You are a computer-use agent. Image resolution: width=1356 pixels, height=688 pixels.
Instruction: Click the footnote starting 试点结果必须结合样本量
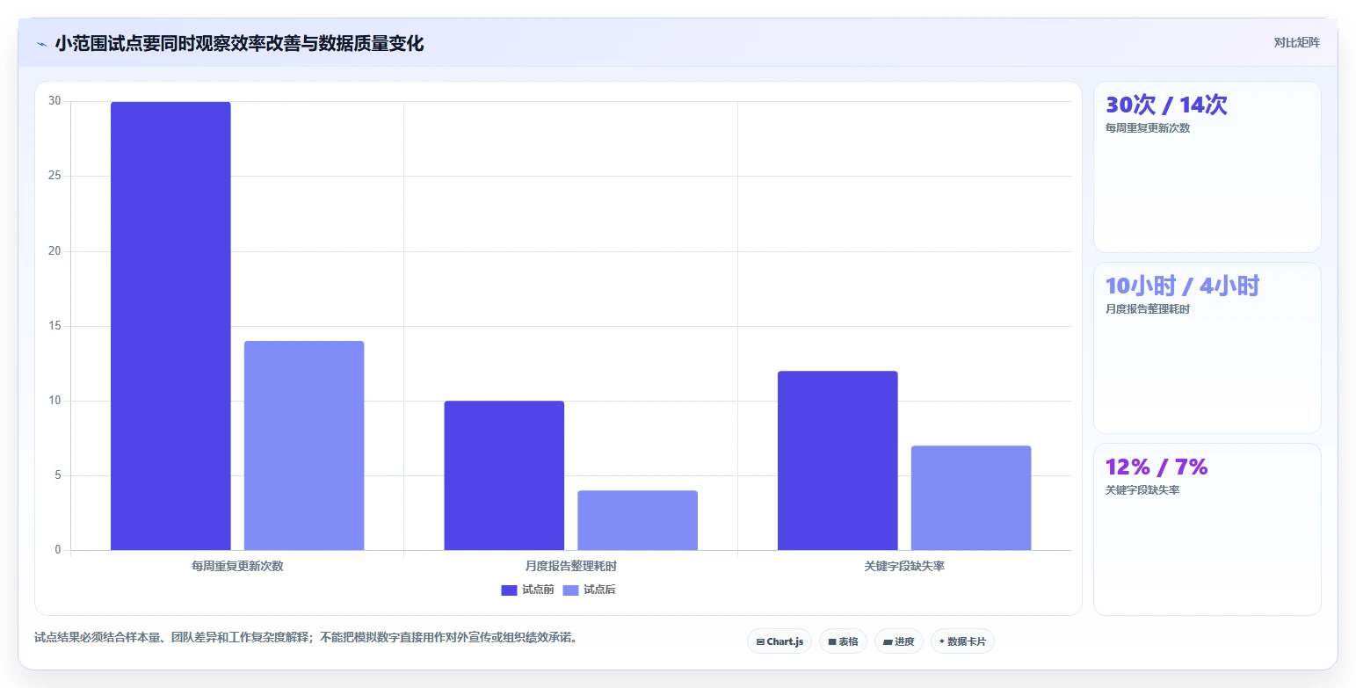click(306, 638)
